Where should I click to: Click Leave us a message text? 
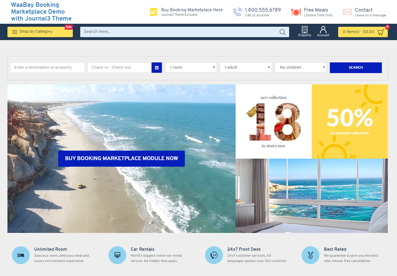pyautogui.click(x=371, y=15)
